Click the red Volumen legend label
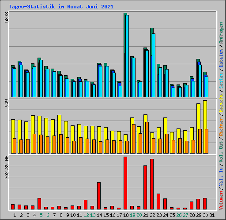Screen dimensions: 226x220 click(221, 201)
